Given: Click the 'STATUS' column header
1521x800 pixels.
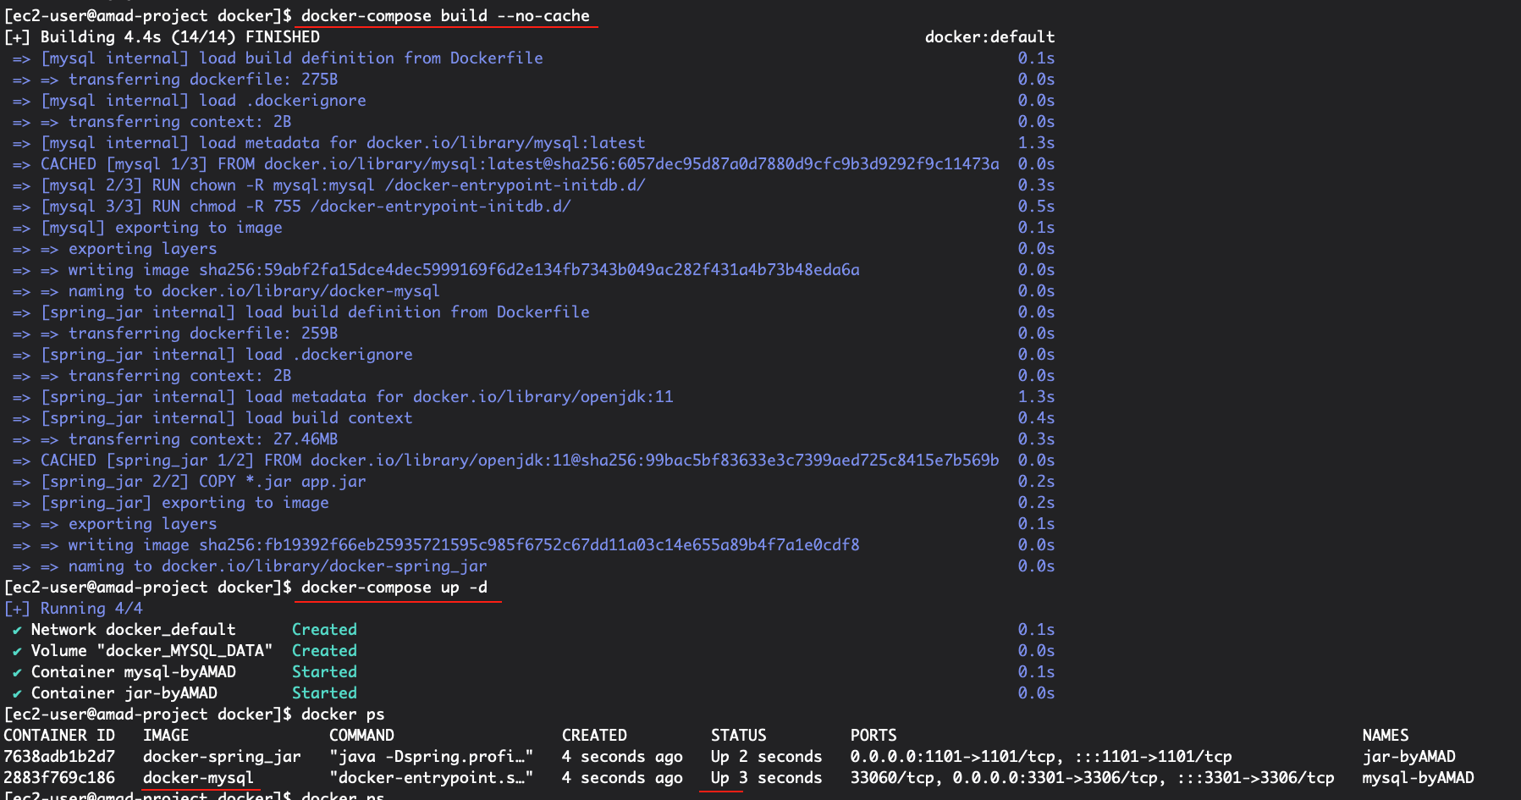Looking at the screenshot, I should 738,735.
